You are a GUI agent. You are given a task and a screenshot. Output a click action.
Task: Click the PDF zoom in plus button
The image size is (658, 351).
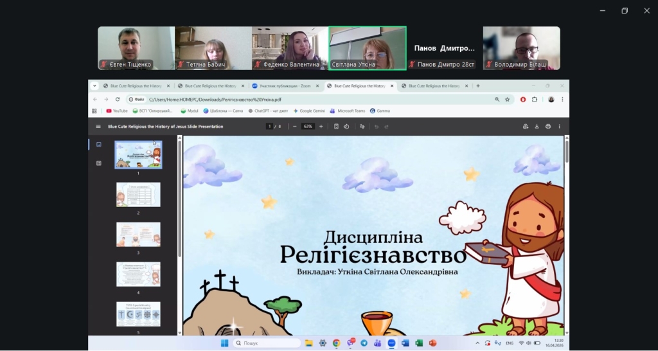321,127
